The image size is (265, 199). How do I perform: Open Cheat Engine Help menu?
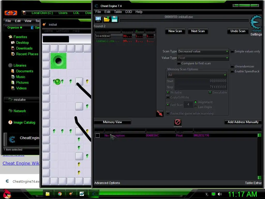[x=139, y=12]
